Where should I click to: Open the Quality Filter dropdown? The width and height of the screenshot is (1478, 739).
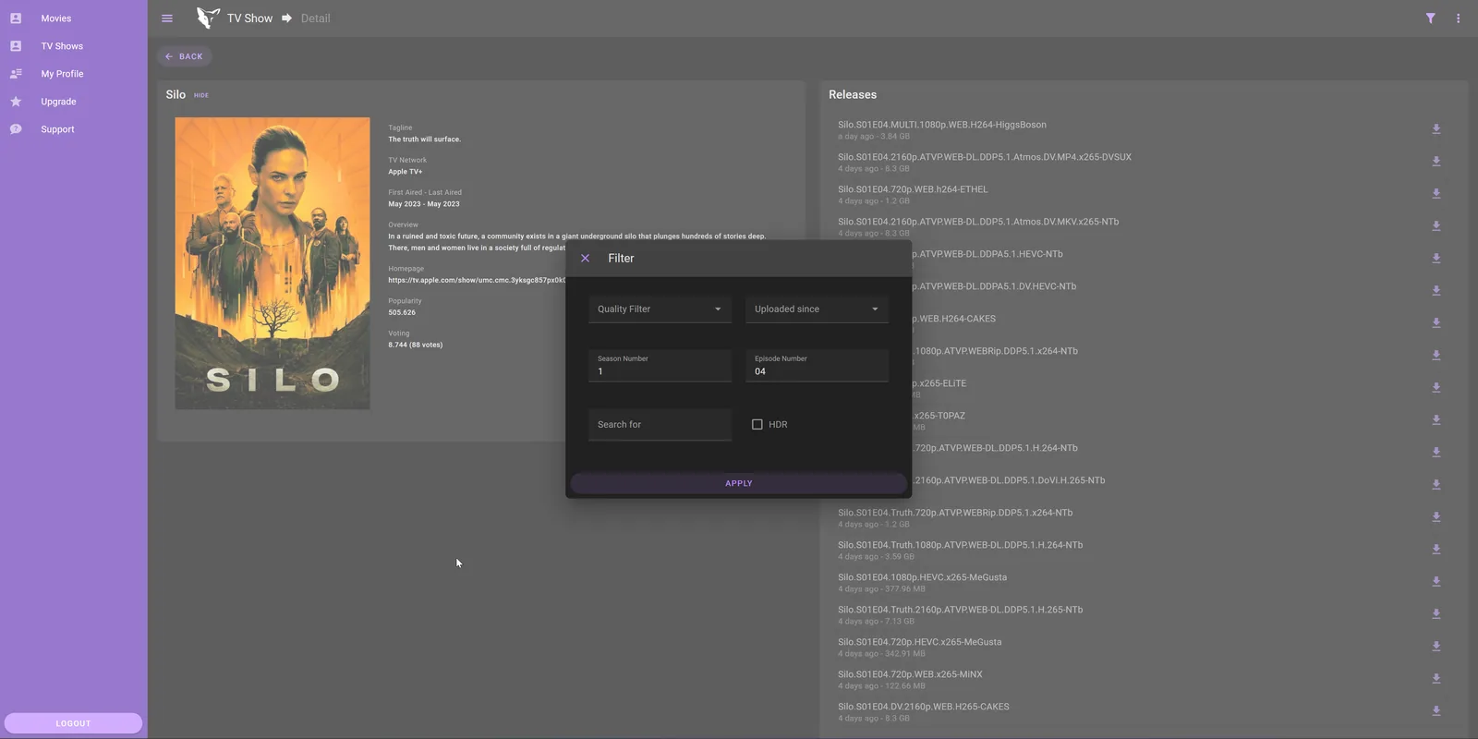point(660,309)
